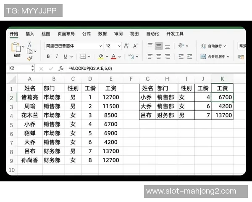Viewport: 252px width, 202px height.
Task: Toggle Wrap Text (自动换行)
Action: (213, 46)
